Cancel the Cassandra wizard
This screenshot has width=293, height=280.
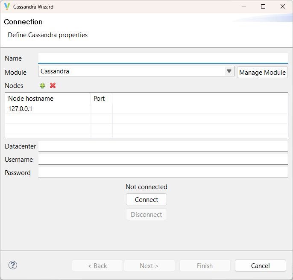(x=260, y=265)
